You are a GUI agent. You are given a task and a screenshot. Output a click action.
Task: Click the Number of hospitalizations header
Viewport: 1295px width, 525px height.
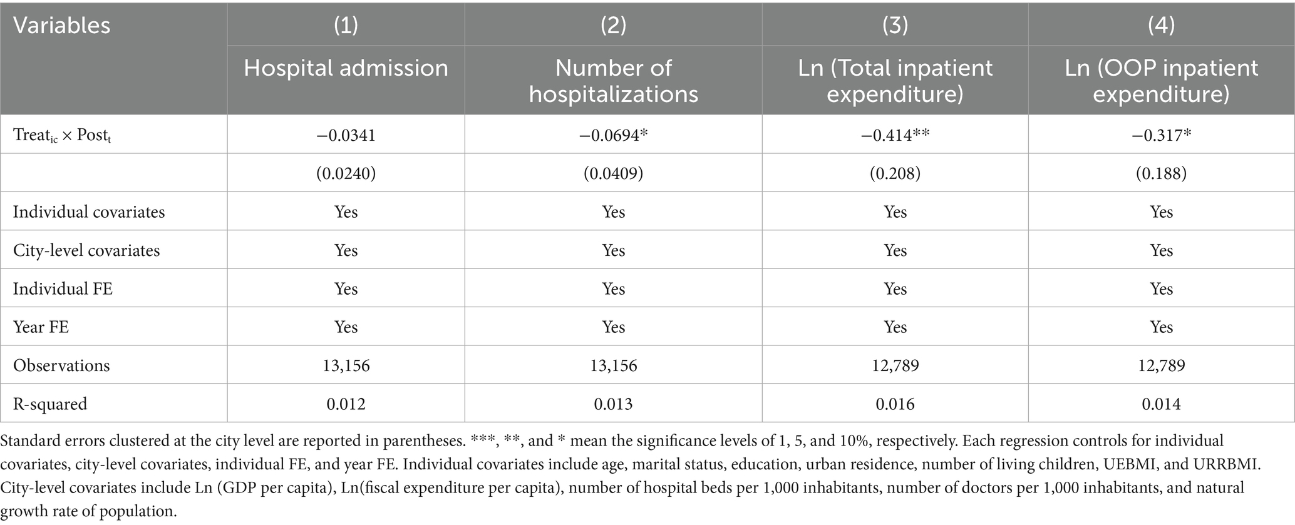(613, 81)
